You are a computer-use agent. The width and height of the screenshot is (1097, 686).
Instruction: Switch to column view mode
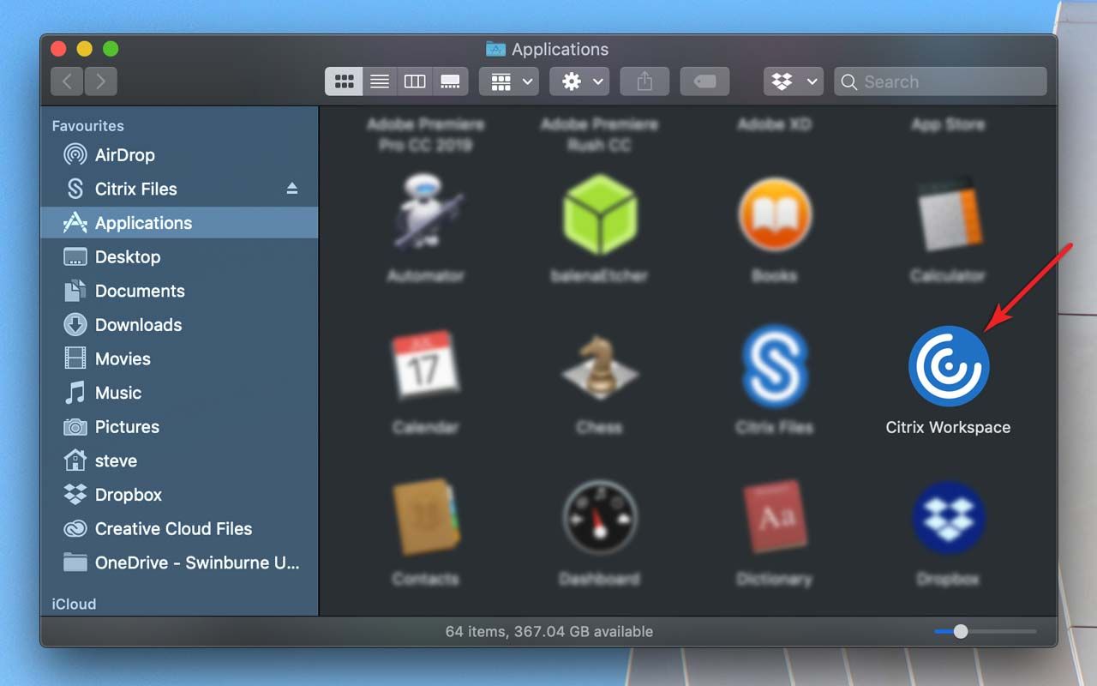coord(415,81)
